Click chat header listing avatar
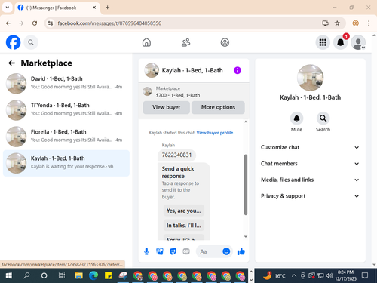The image size is (377, 283). tap(152, 70)
